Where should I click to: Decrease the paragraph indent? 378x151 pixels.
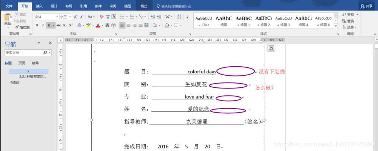click(x=152, y=17)
